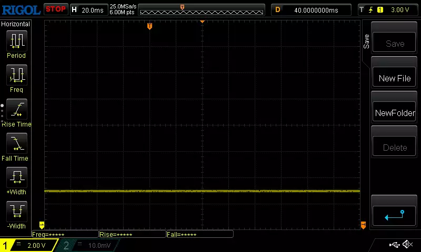421x252 pixels.
Task: Click the Fall=***** measurement result
Action: coord(200,234)
